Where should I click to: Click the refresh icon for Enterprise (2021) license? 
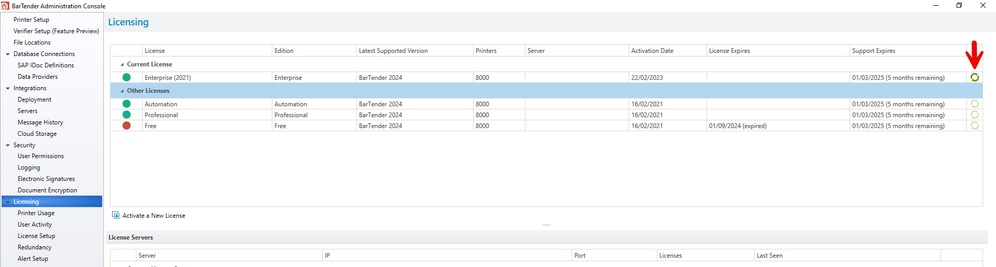click(975, 77)
